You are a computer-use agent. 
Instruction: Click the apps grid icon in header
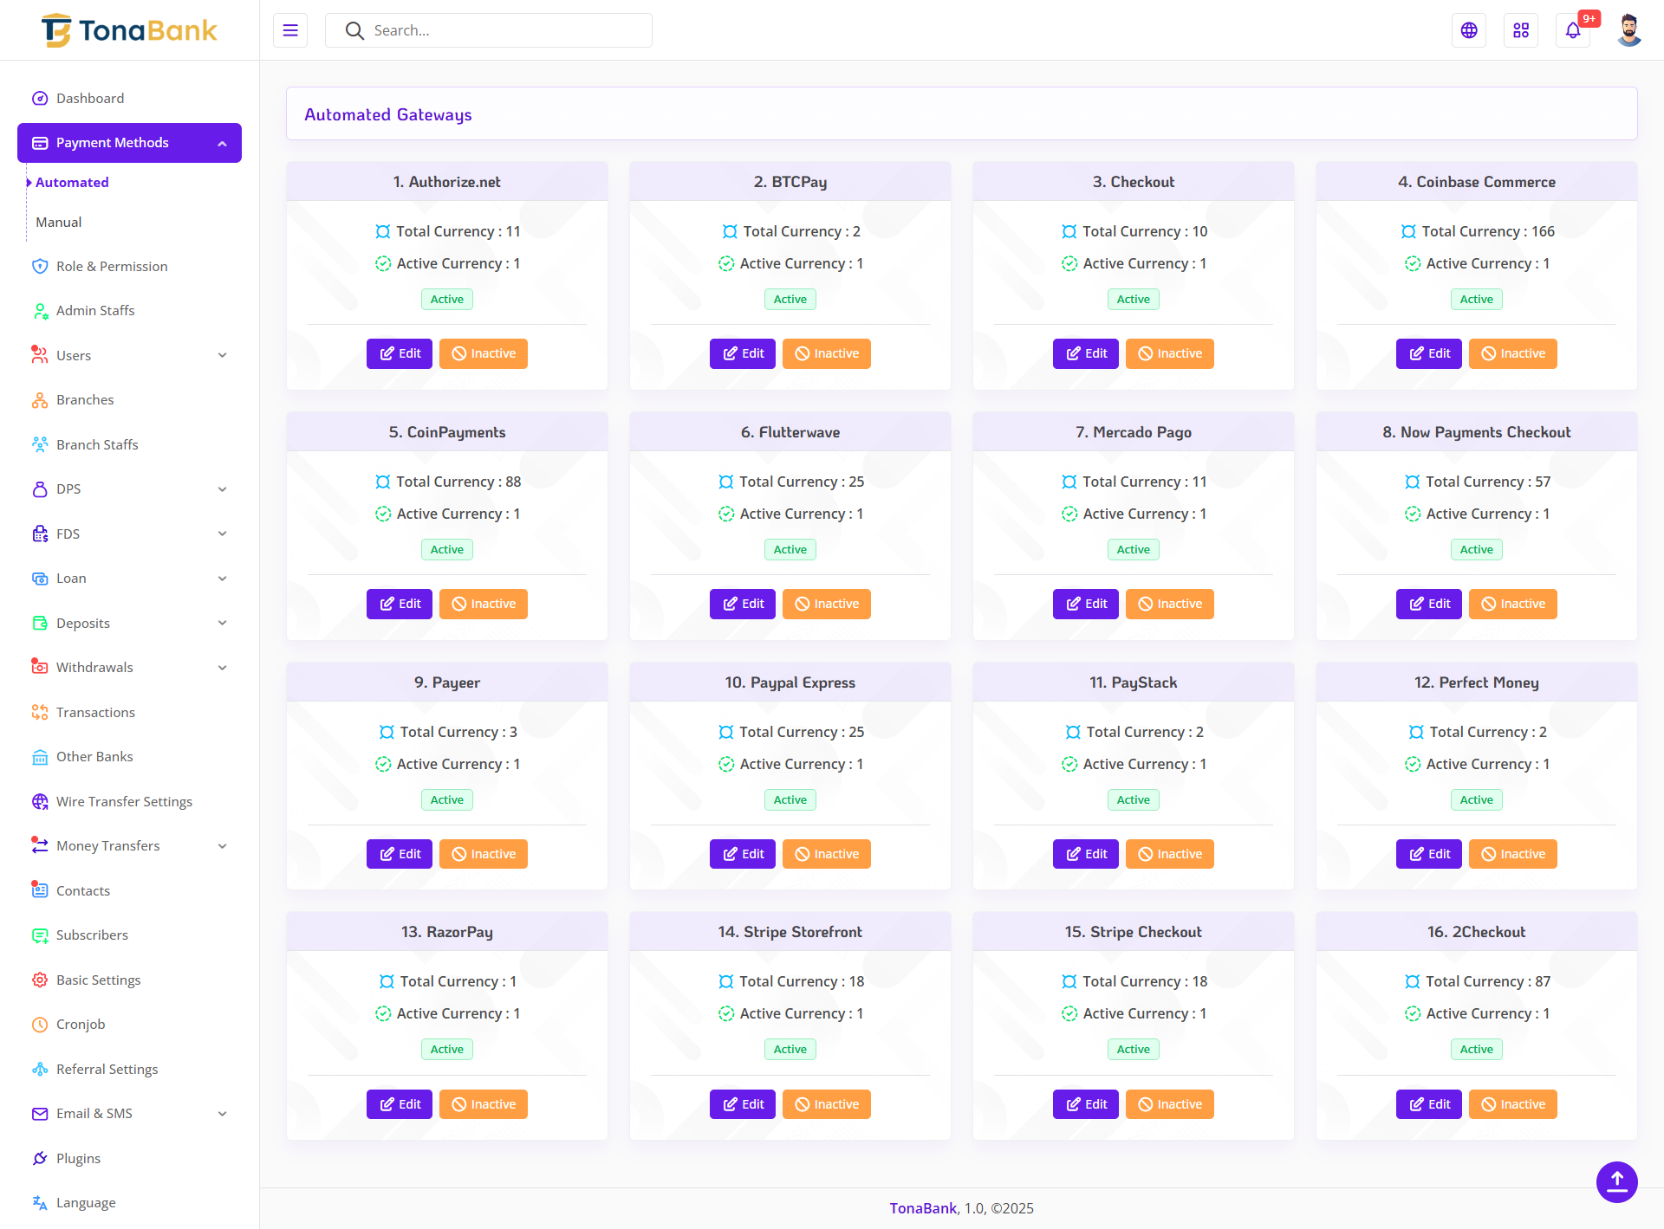click(x=1521, y=30)
